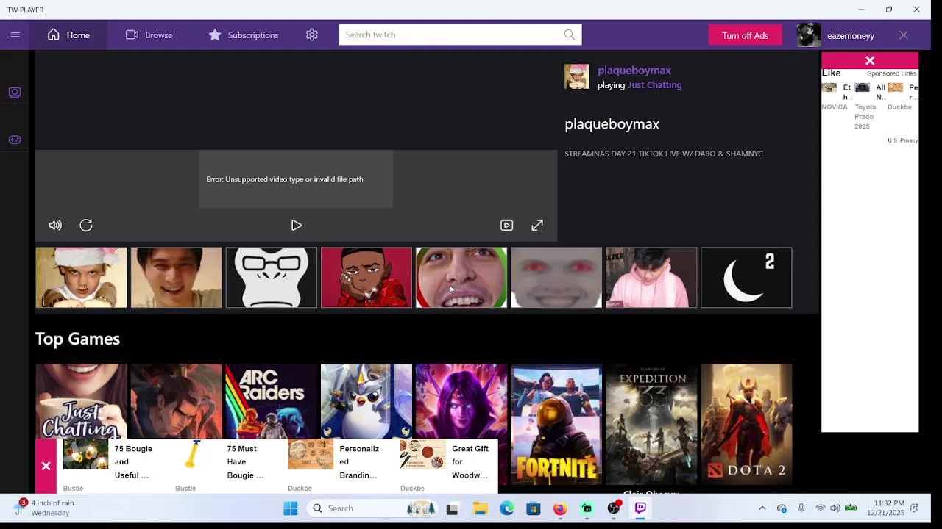This screenshot has width=942, height=529.
Task: Go to the Home tab
Action: 69,35
